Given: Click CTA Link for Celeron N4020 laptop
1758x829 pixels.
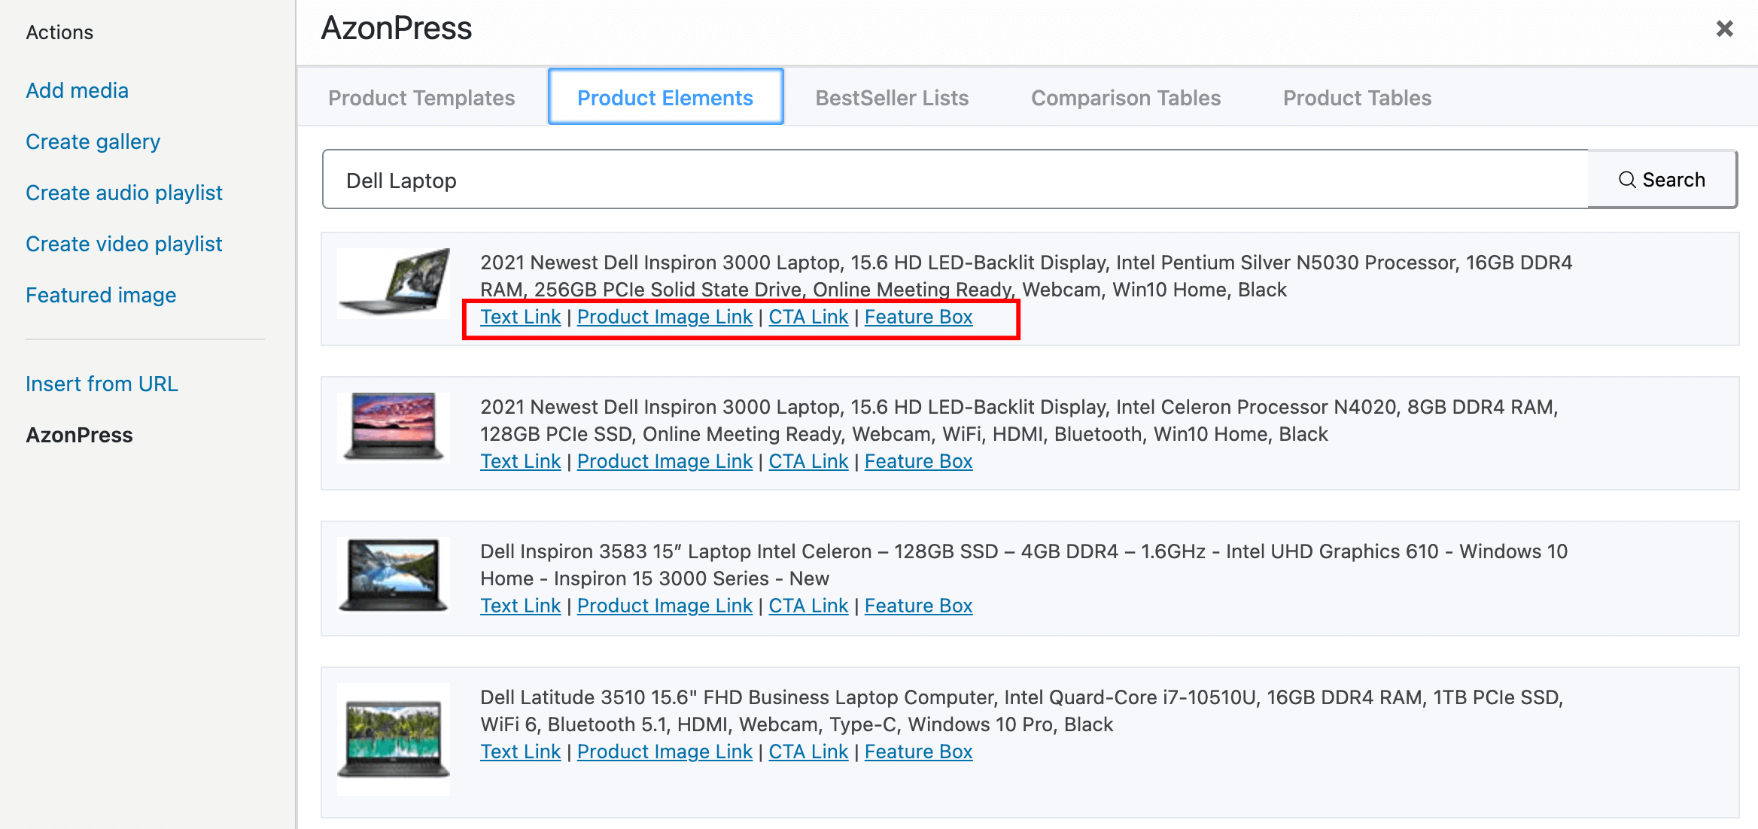Looking at the screenshot, I should 808,461.
